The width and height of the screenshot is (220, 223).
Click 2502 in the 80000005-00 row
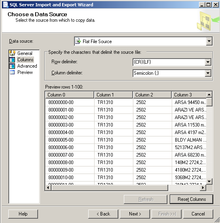tap(152, 140)
